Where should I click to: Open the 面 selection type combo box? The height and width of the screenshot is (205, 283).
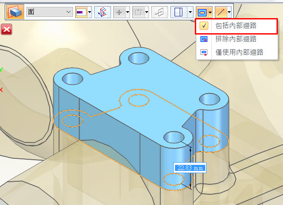pyautogui.click(x=49, y=12)
